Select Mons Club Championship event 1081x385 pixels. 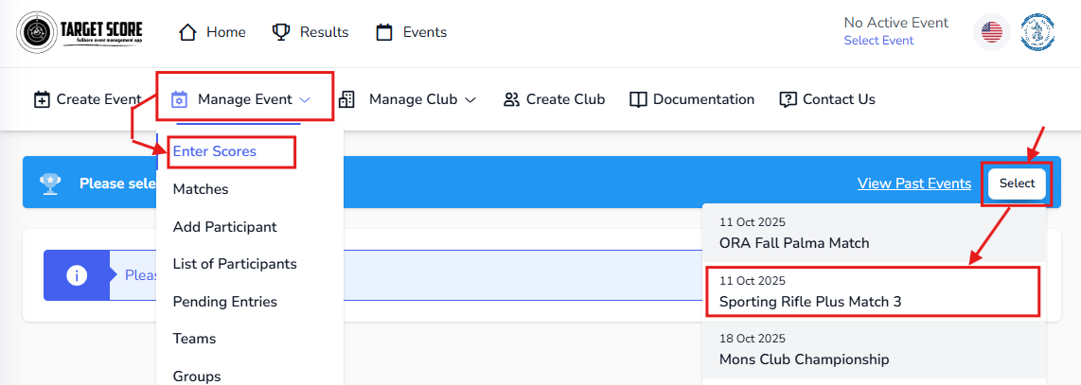pos(875,349)
